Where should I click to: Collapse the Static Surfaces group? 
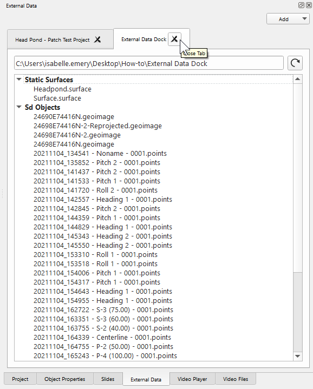19,80
